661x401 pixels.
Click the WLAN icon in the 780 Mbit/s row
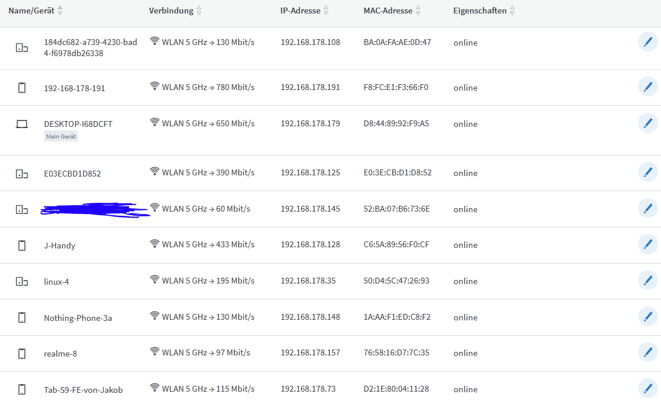155,86
